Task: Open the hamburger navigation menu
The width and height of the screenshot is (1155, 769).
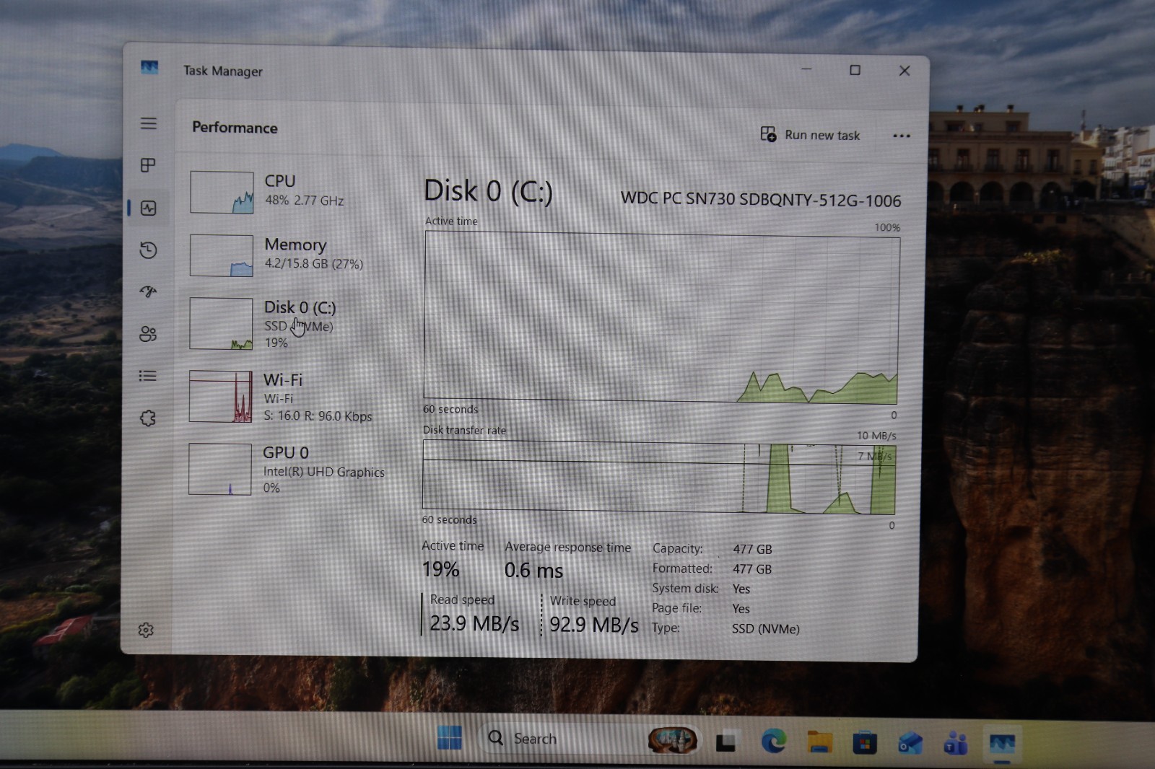Action: pos(149,123)
